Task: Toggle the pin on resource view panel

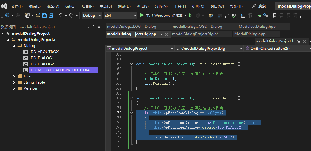Action: [x=94, y=27]
